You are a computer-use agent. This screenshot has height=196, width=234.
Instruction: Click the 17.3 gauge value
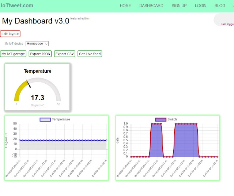click(x=37, y=98)
